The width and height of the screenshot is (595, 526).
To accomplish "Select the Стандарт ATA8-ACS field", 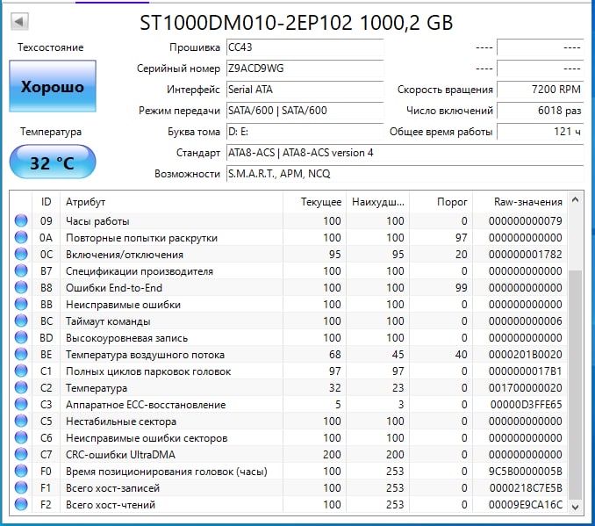I will coord(405,153).
